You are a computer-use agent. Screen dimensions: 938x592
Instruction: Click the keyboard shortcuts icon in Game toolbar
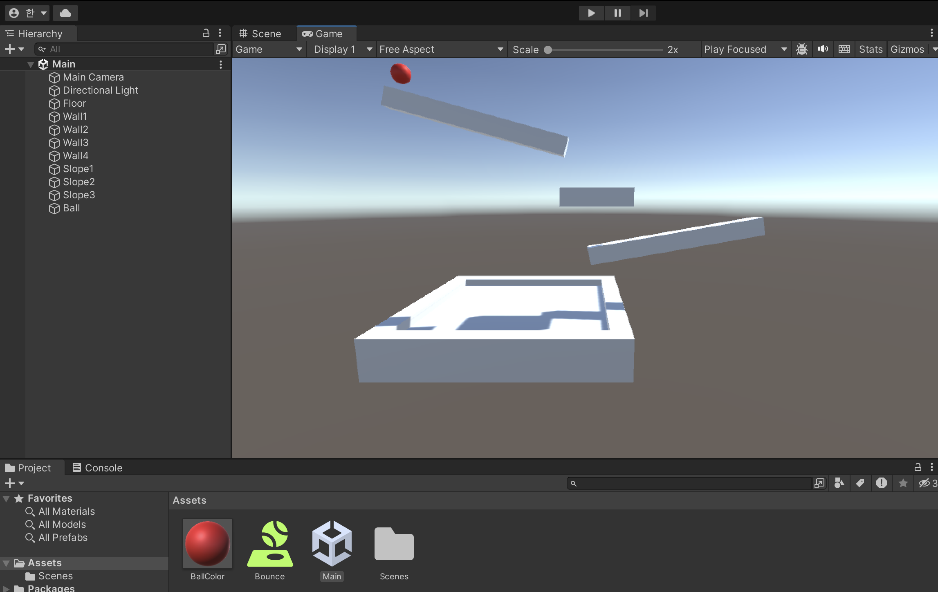pyautogui.click(x=844, y=49)
